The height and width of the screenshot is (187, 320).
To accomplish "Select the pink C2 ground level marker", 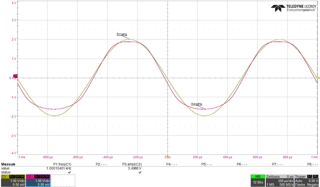I will [x=15, y=76].
